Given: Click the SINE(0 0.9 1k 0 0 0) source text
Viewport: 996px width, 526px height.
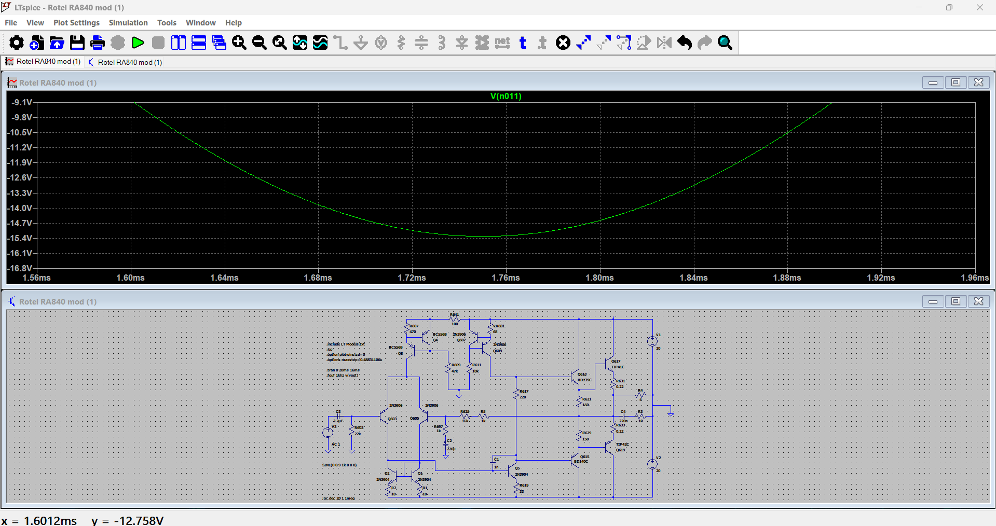Looking at the screenshot, I should [x=339, y=465].
